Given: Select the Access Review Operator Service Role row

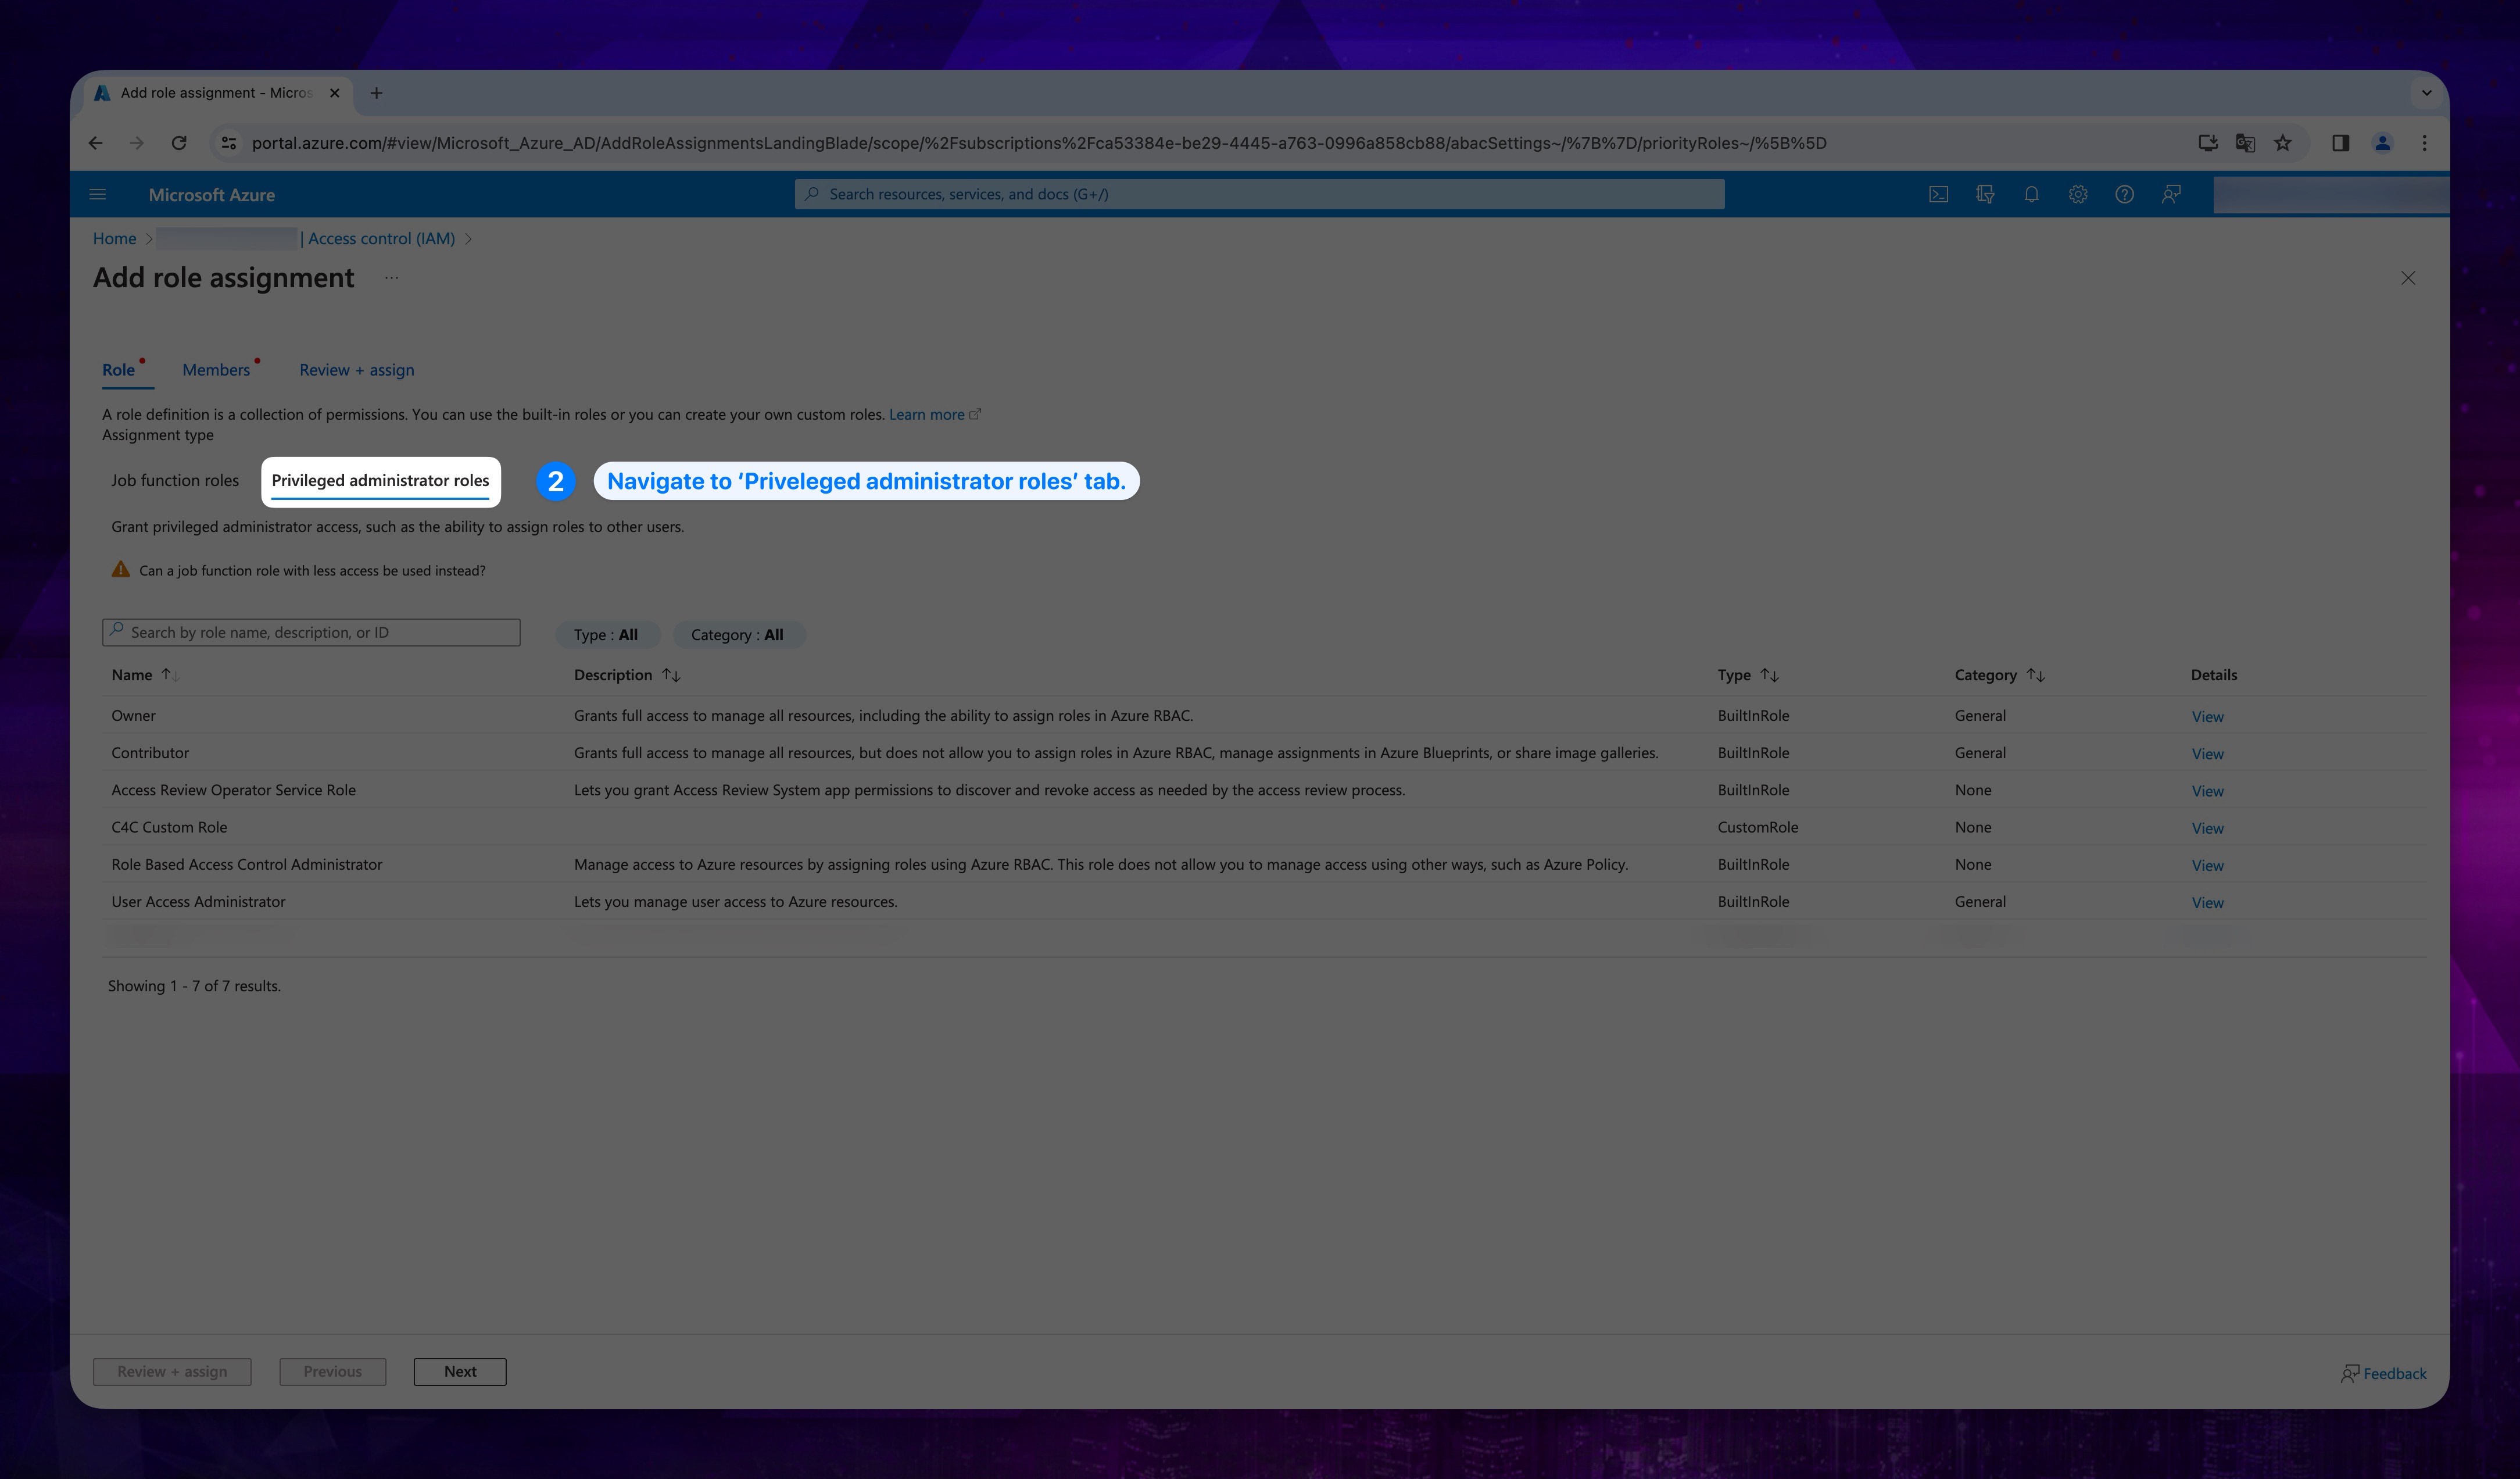Looking at the screenshot, I should click(x=1264, y=789).
